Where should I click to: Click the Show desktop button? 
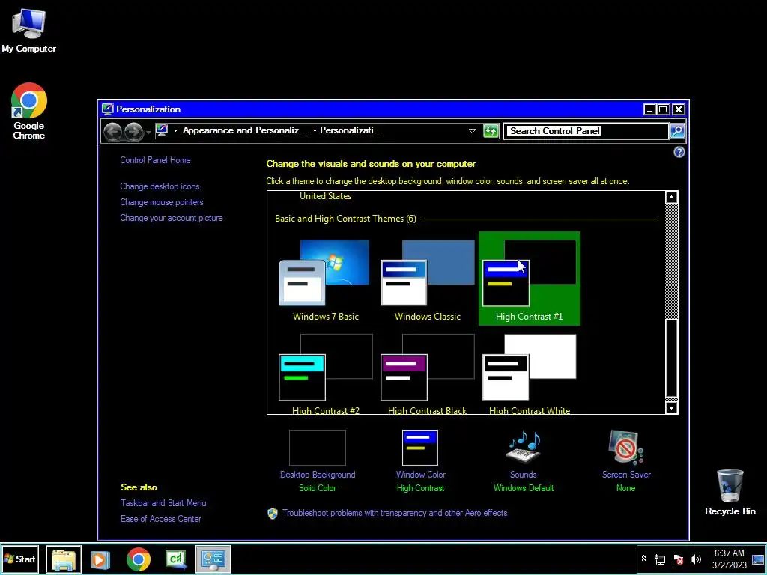[x=758, y=559]
